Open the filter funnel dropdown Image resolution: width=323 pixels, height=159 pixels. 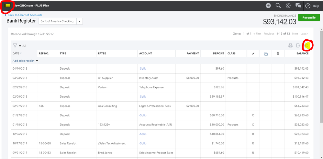17,45
